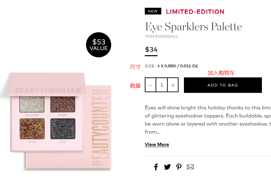Click the $53 VALUE badge
271x177 pixels.
pos(99,45)
